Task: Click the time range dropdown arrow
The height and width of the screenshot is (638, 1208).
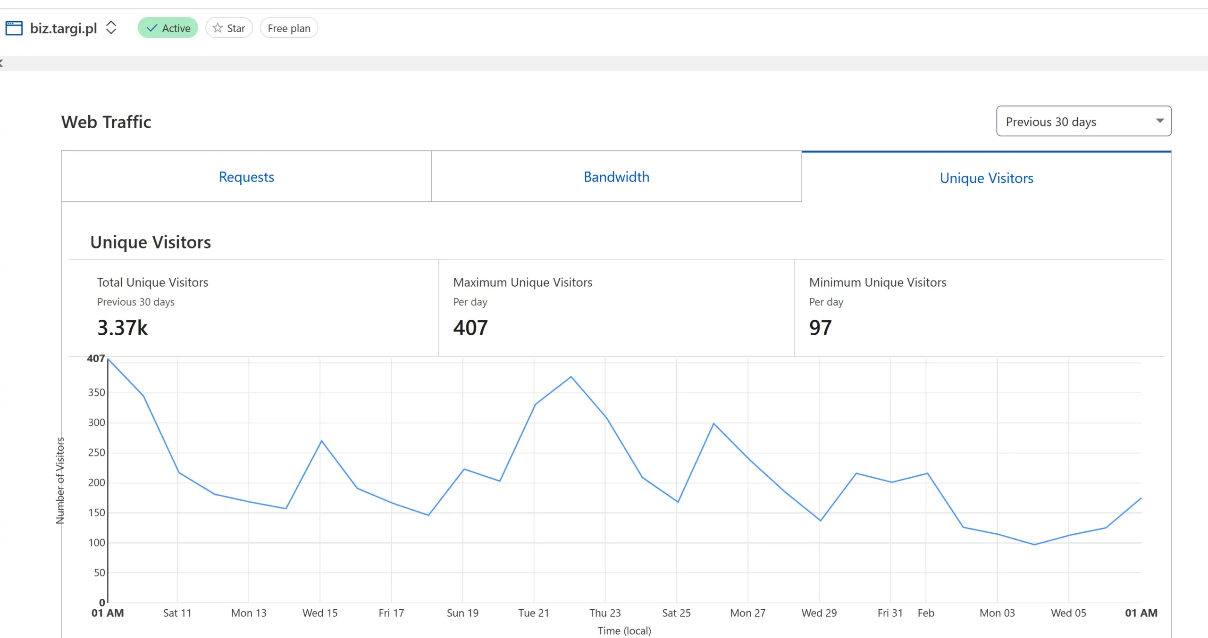Action: click(1159, 121)
